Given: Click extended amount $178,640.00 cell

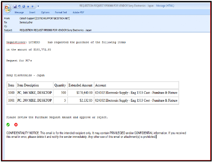Looking at the screenshot, I should tap(80, 93).
